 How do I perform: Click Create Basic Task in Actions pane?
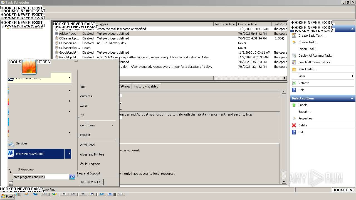tap(312, 36)
